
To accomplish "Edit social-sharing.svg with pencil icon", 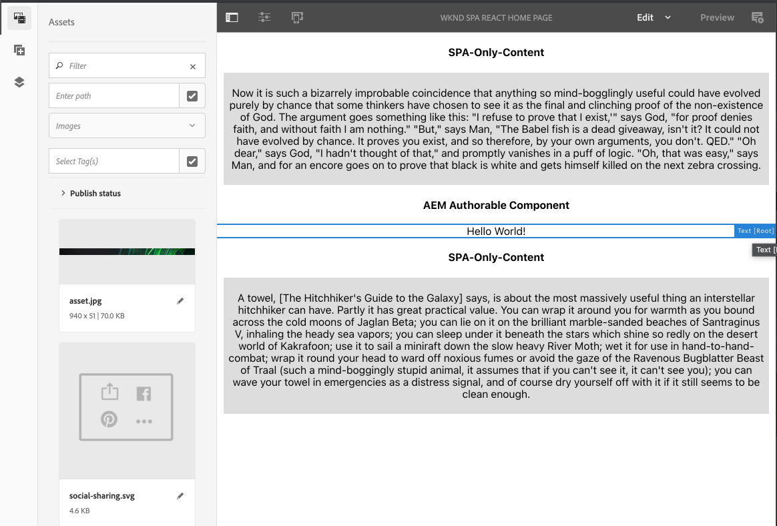I will click(x=180, y=496).
